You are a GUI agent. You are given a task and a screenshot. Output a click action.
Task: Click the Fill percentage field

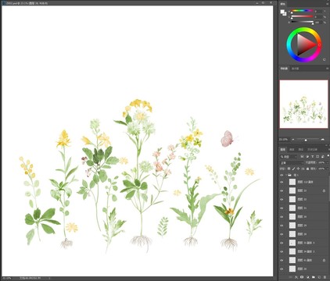point(321,169)
